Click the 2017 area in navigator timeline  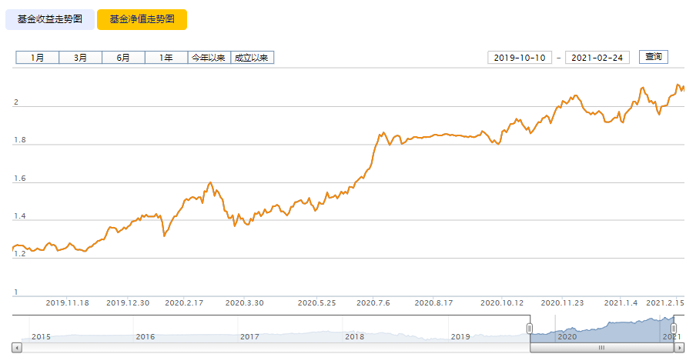point(249,337)
